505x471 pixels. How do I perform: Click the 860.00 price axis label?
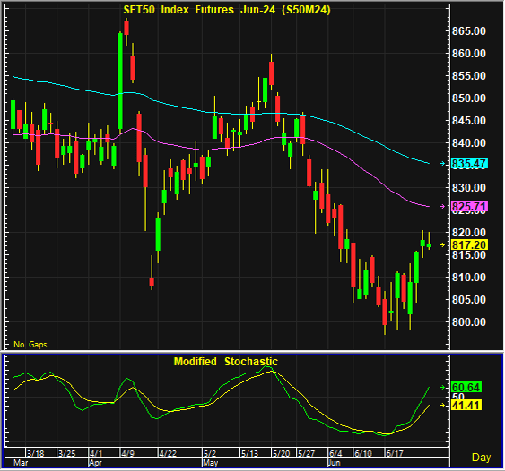click(469, 54)
